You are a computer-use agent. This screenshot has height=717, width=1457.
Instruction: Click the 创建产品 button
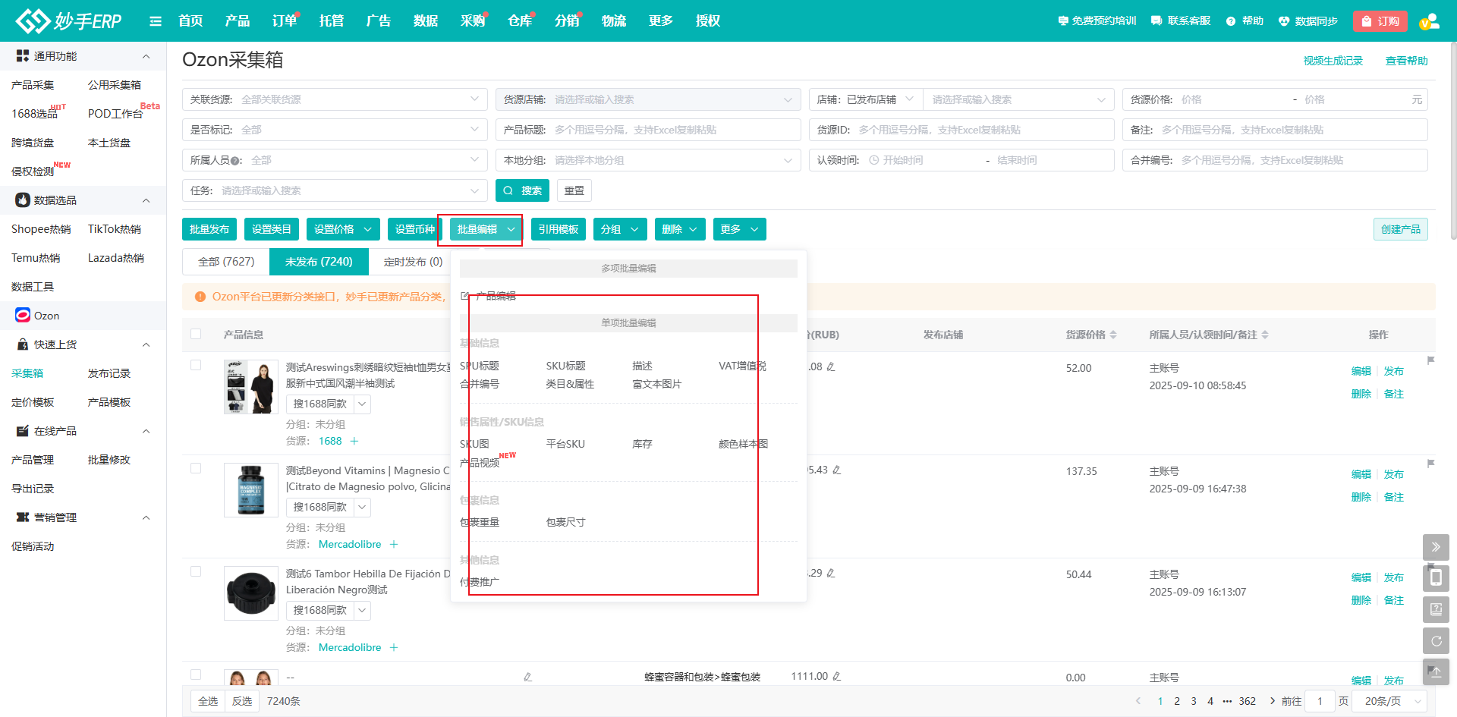[1400, 229]
